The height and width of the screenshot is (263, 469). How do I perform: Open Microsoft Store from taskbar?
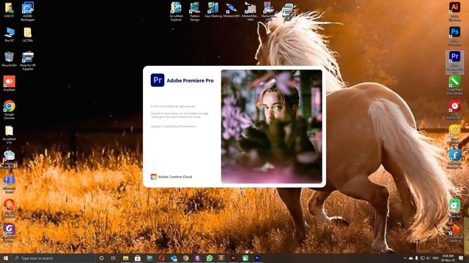tap(138, 258)
